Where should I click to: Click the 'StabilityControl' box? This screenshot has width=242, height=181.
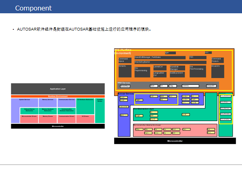(x=177, y=74)
